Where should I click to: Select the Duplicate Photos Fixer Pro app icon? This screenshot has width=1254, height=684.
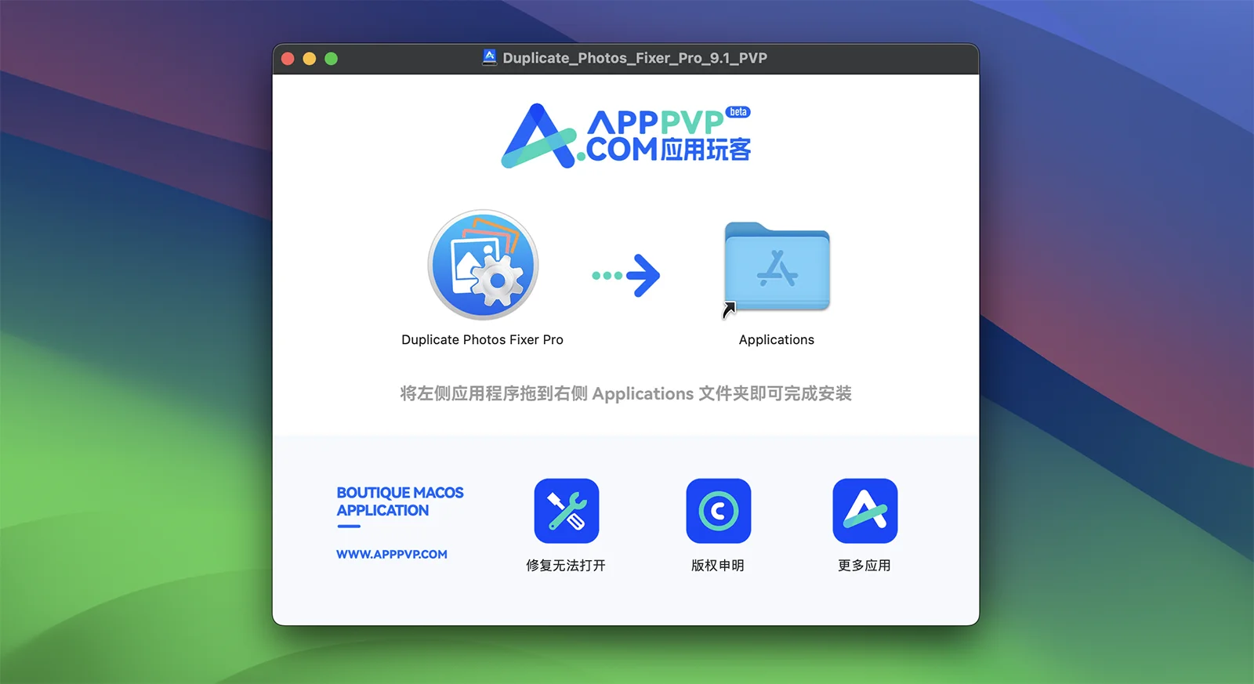coord(483,265)
